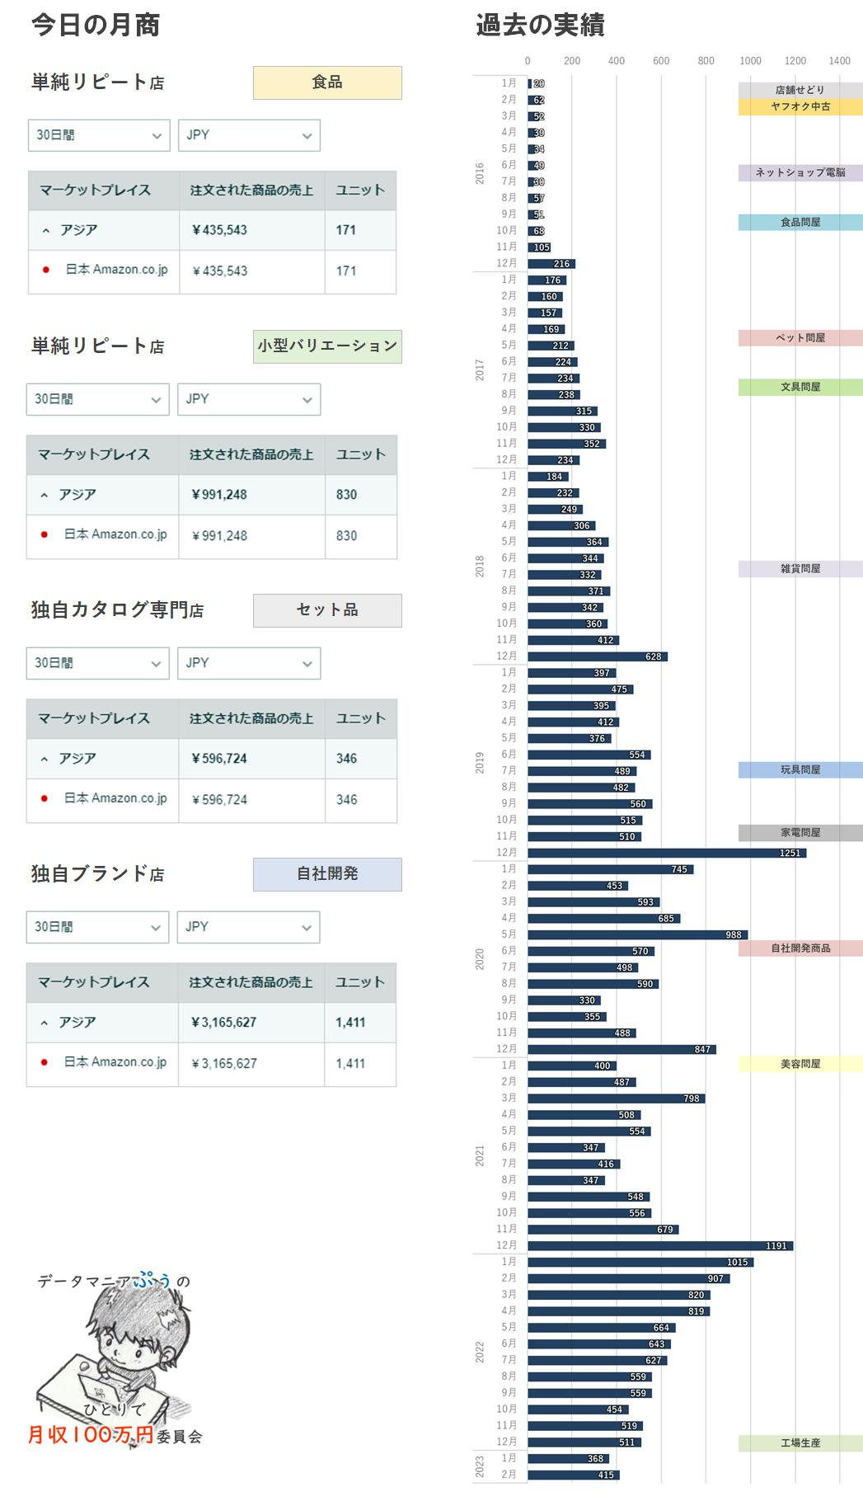Open the JPY currency dropdown beside 自社開発 table
863x1501 pixels.
click(248, 927)
